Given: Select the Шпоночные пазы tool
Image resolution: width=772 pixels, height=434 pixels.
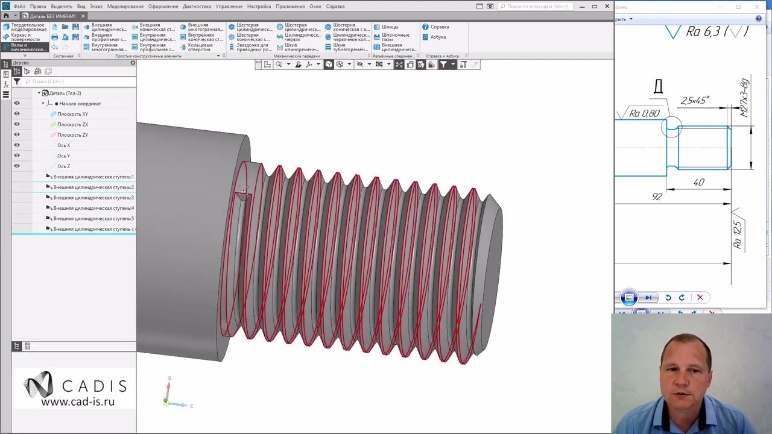Looking at the screenshot, I should [391, 37].
